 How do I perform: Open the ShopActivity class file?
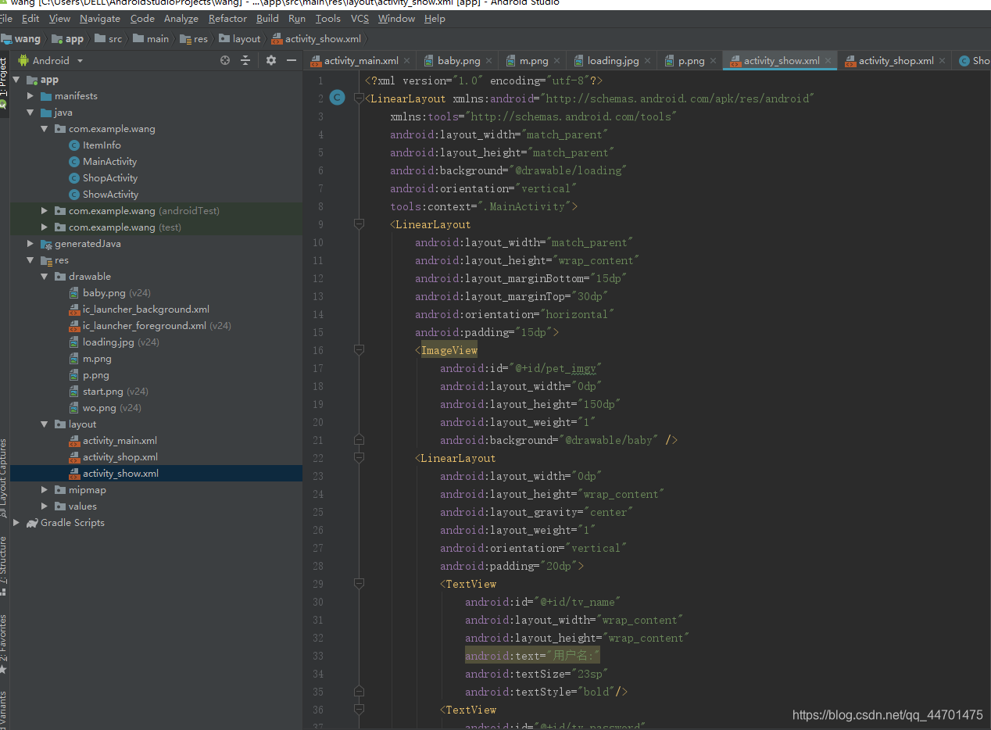[110, 178]
